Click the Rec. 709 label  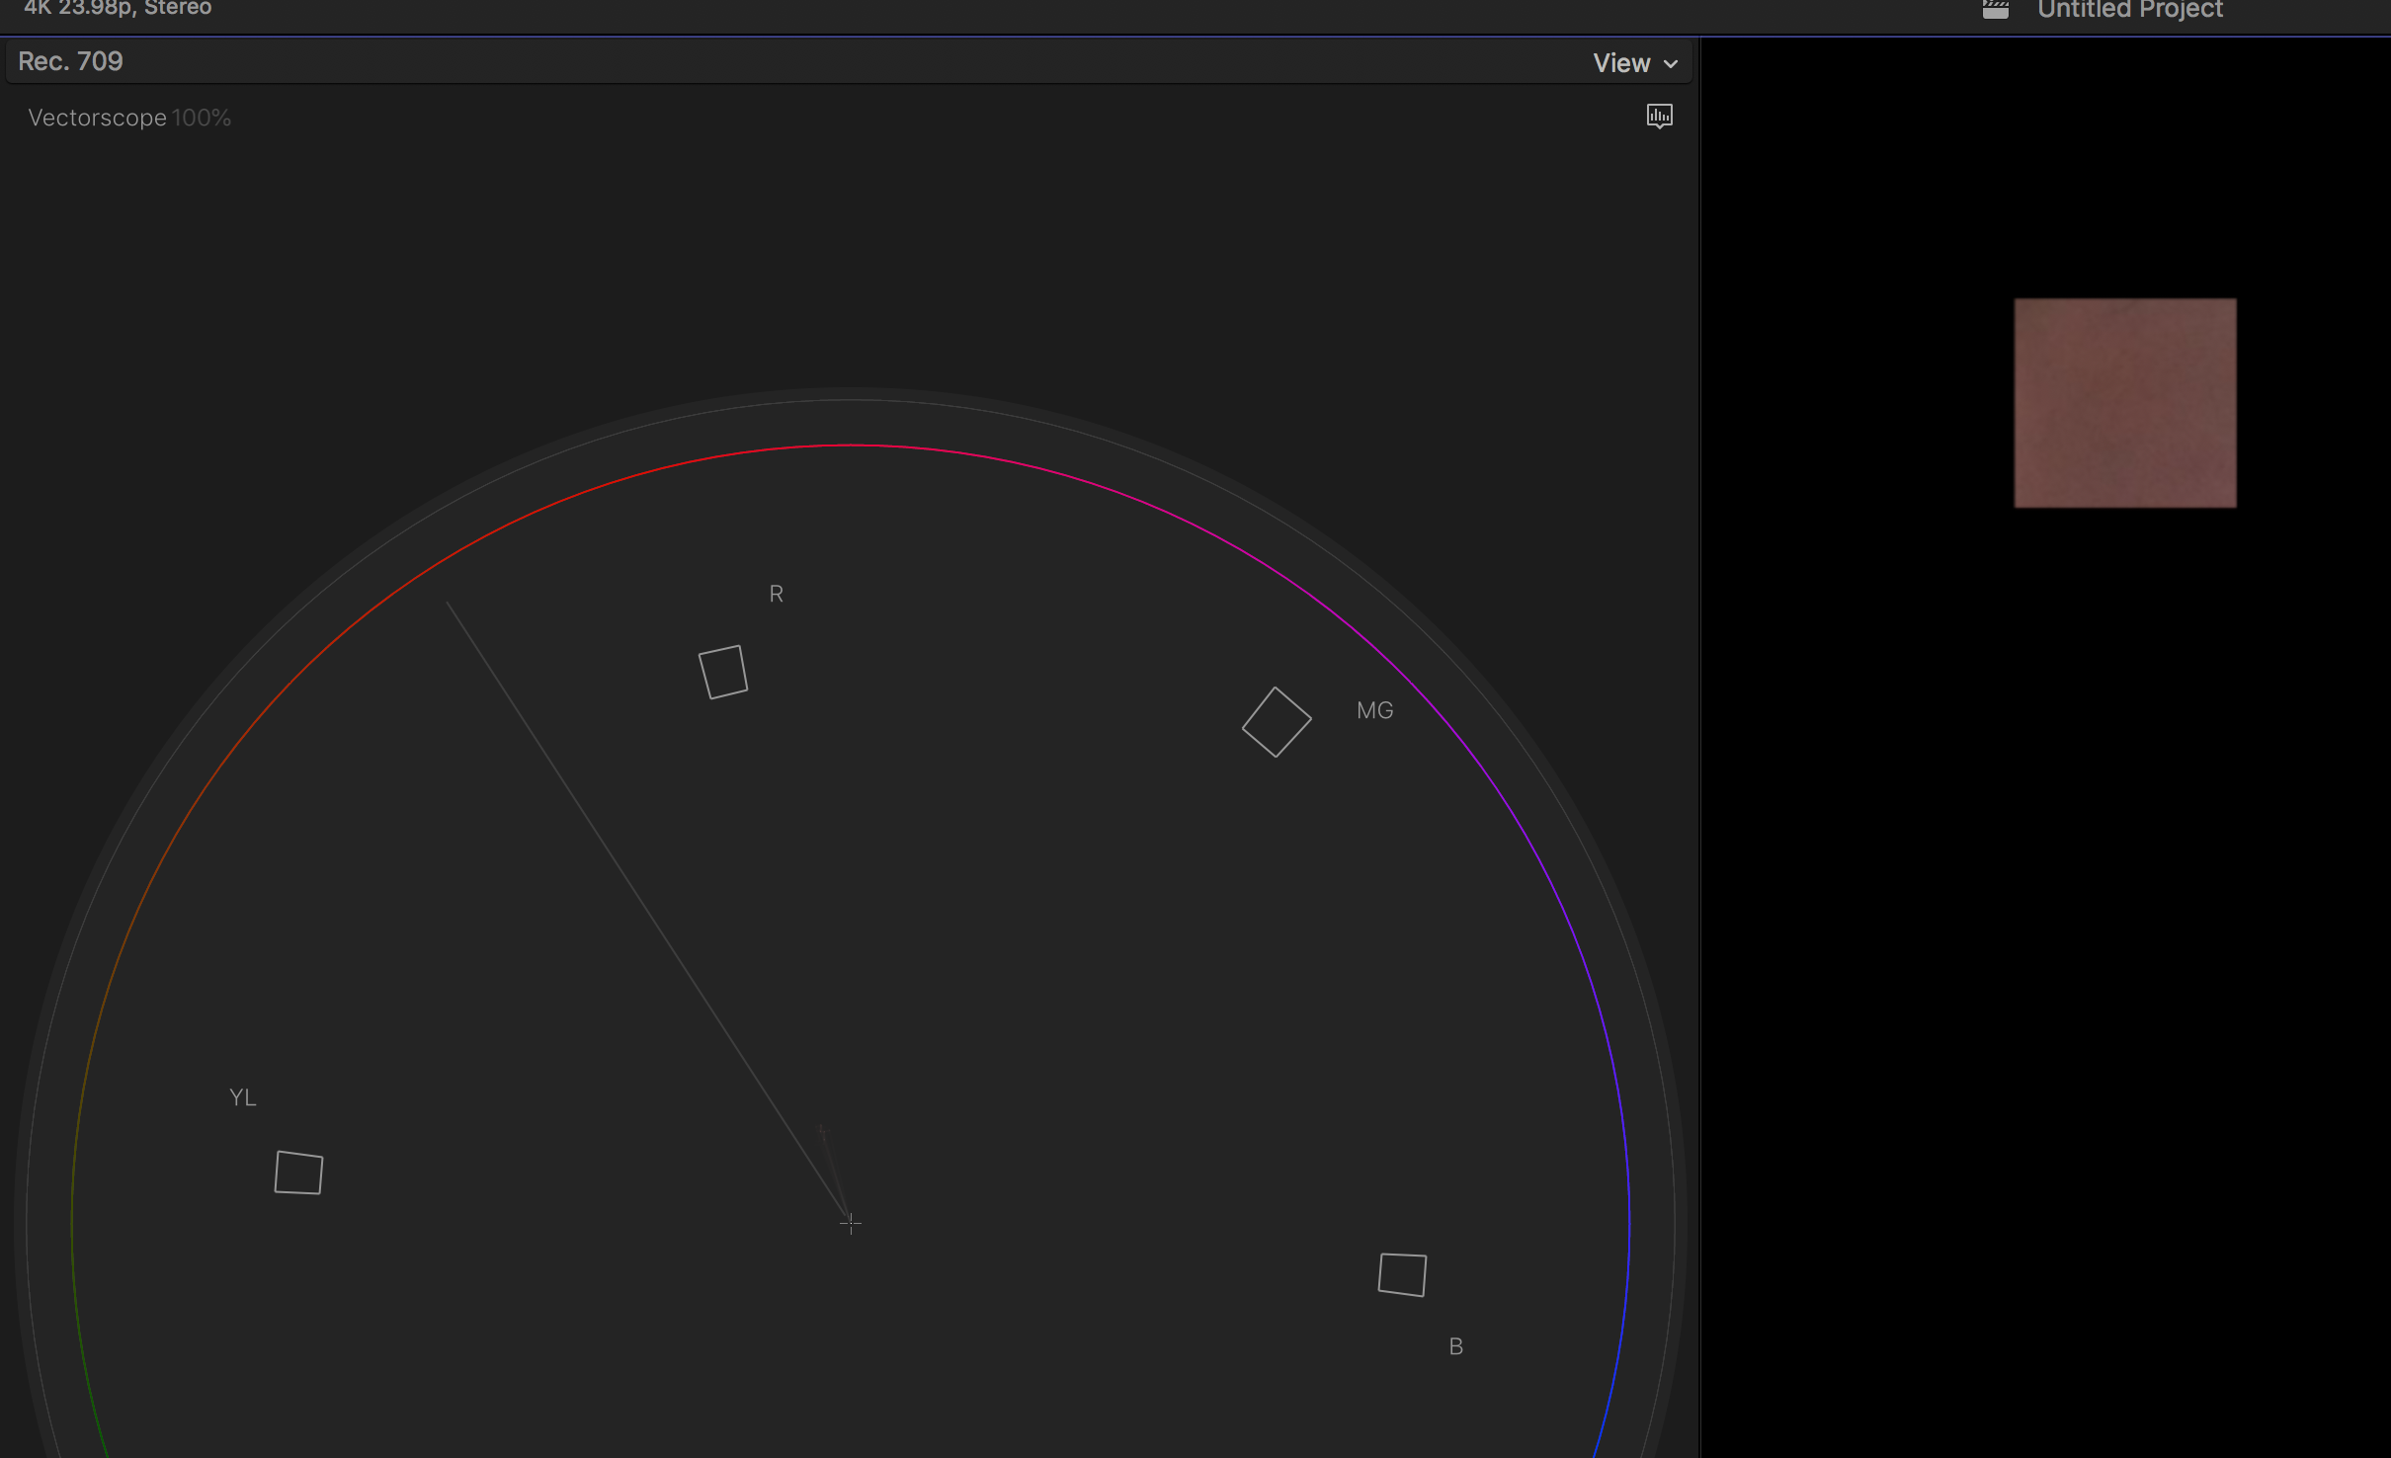(70, 61)
